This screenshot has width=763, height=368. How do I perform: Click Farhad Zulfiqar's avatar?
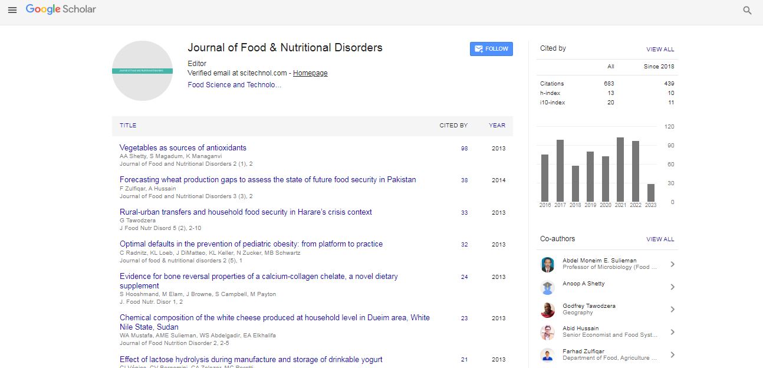548,355
